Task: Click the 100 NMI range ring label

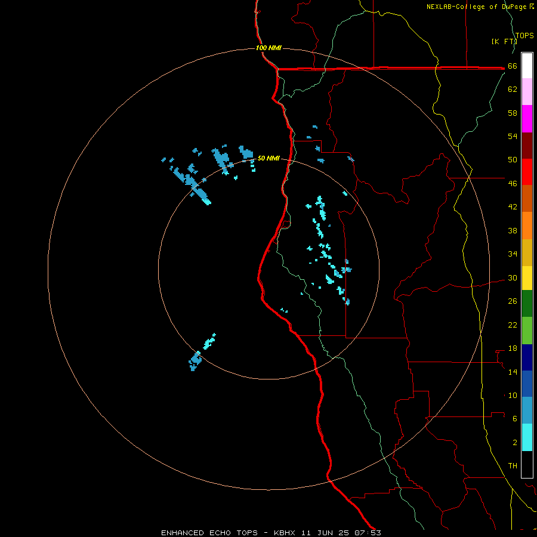Action: point(268,48)
